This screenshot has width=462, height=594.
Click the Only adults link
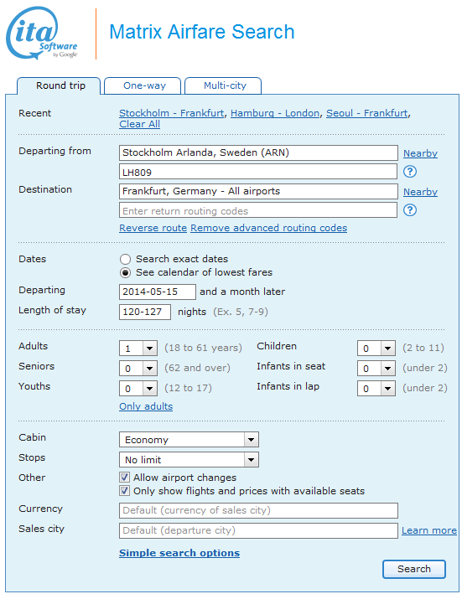[x=146, y=406]
